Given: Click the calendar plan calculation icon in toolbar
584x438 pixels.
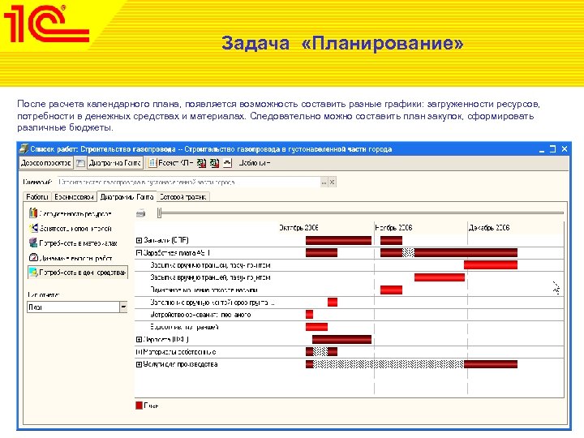Looking at the screenshot, I should coord(152,163).
